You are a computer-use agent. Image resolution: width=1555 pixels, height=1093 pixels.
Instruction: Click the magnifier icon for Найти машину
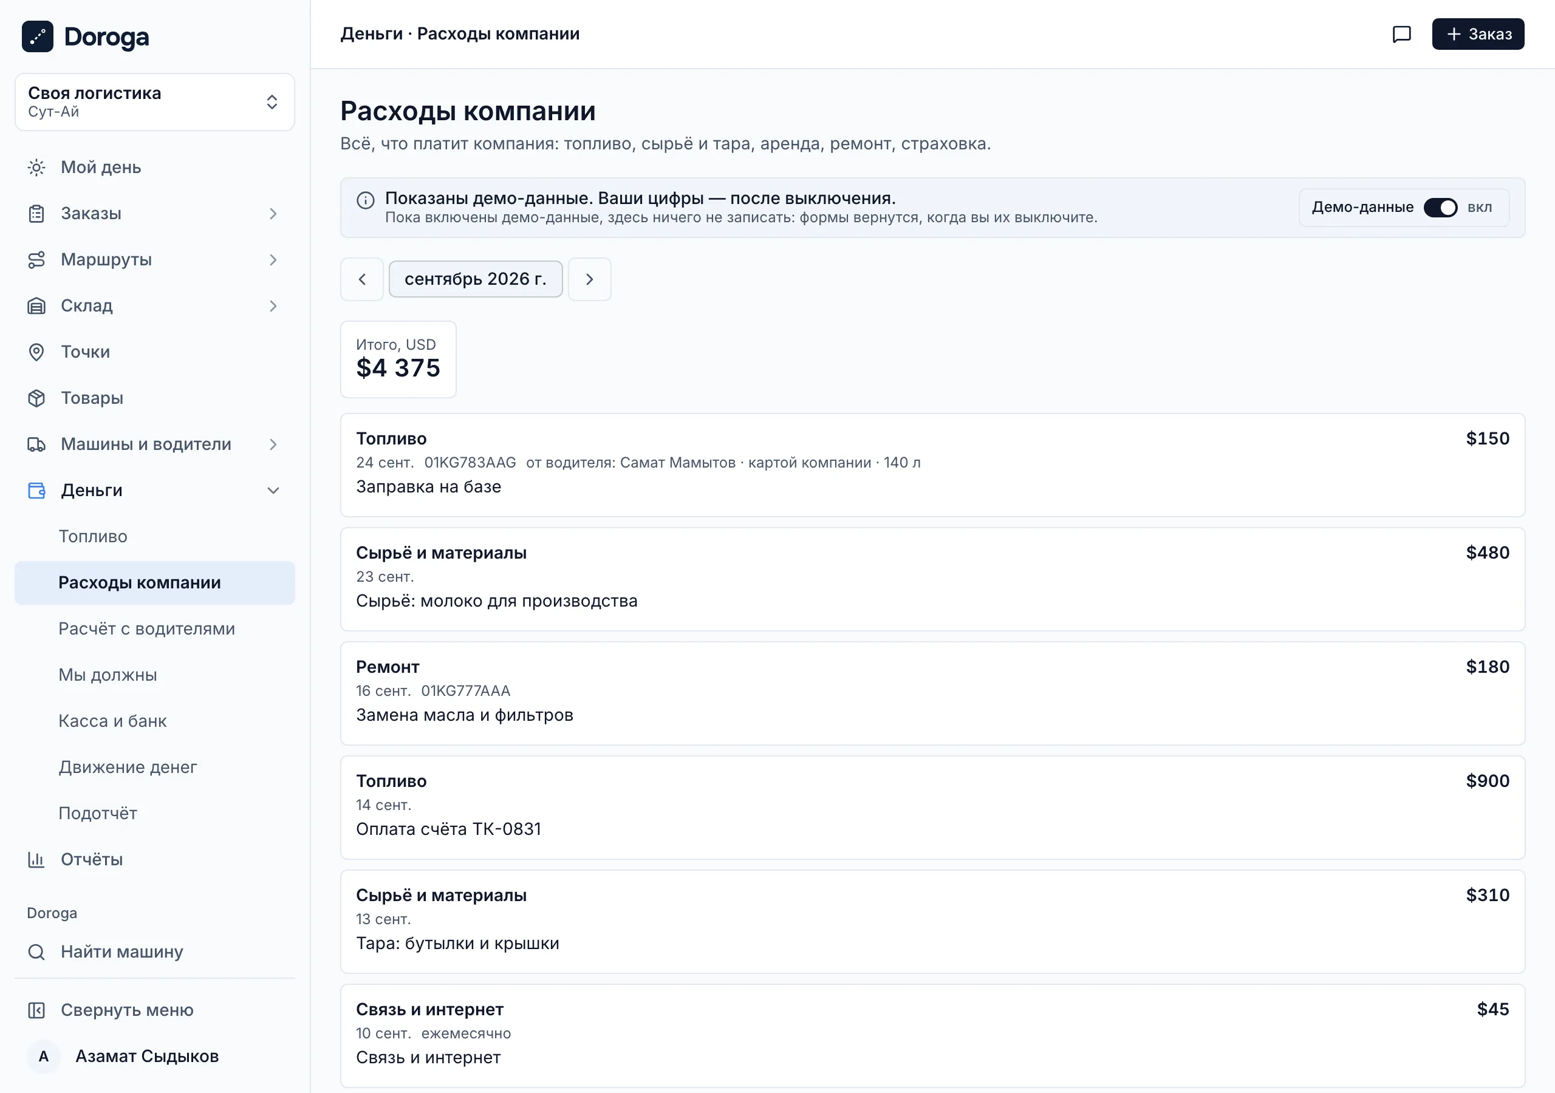[36, 952]
